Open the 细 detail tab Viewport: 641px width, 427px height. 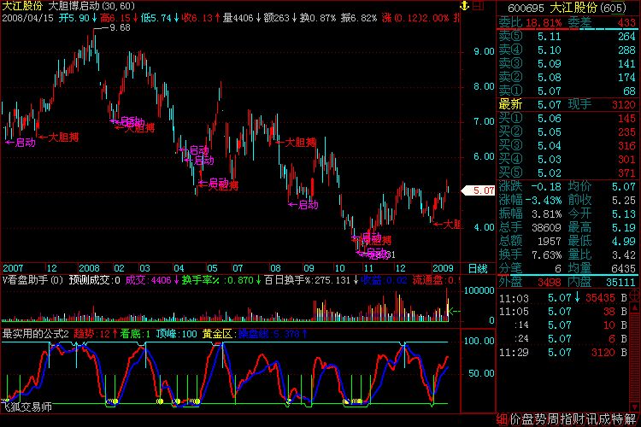502,419
